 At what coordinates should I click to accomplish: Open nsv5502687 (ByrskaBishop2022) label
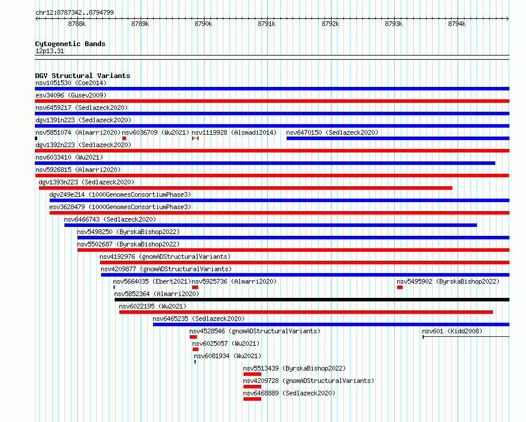[x=128, y=244]
